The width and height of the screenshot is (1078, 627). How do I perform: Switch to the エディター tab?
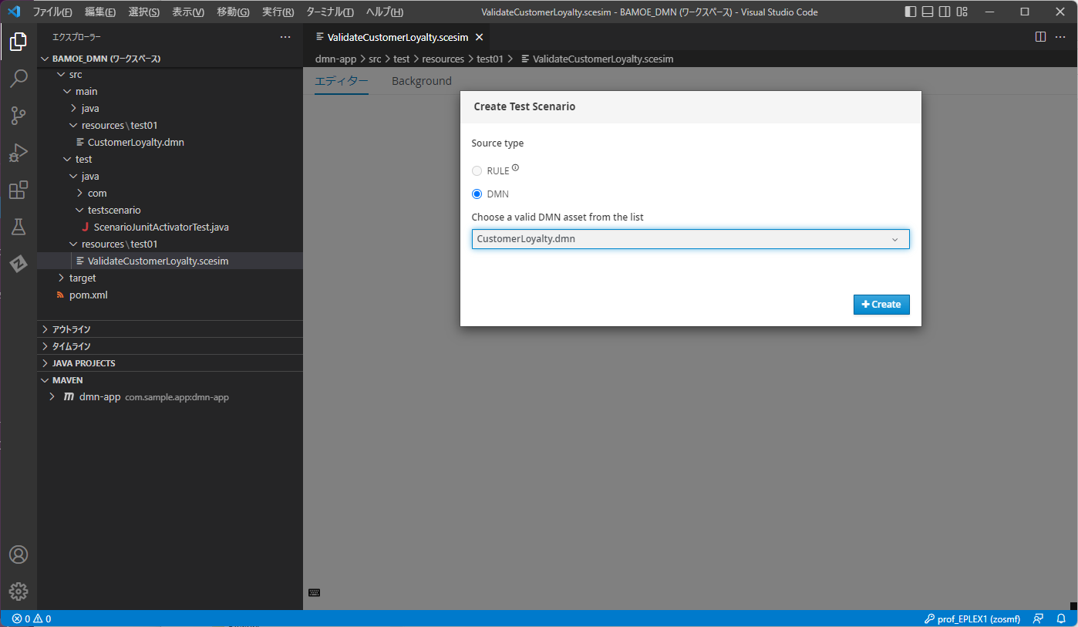(x=342, y=81)
